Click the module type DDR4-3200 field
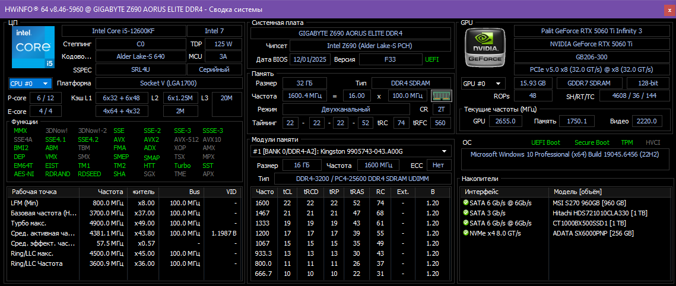This screenshot has height=286, width=676. 362,179
